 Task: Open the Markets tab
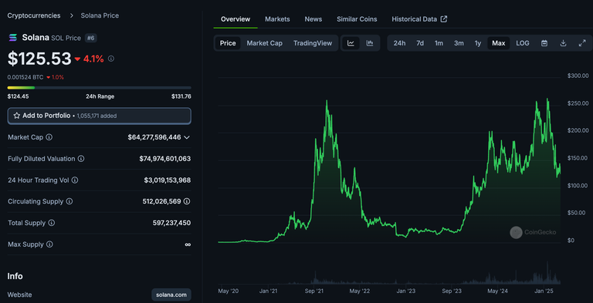[x=277, y=19]
